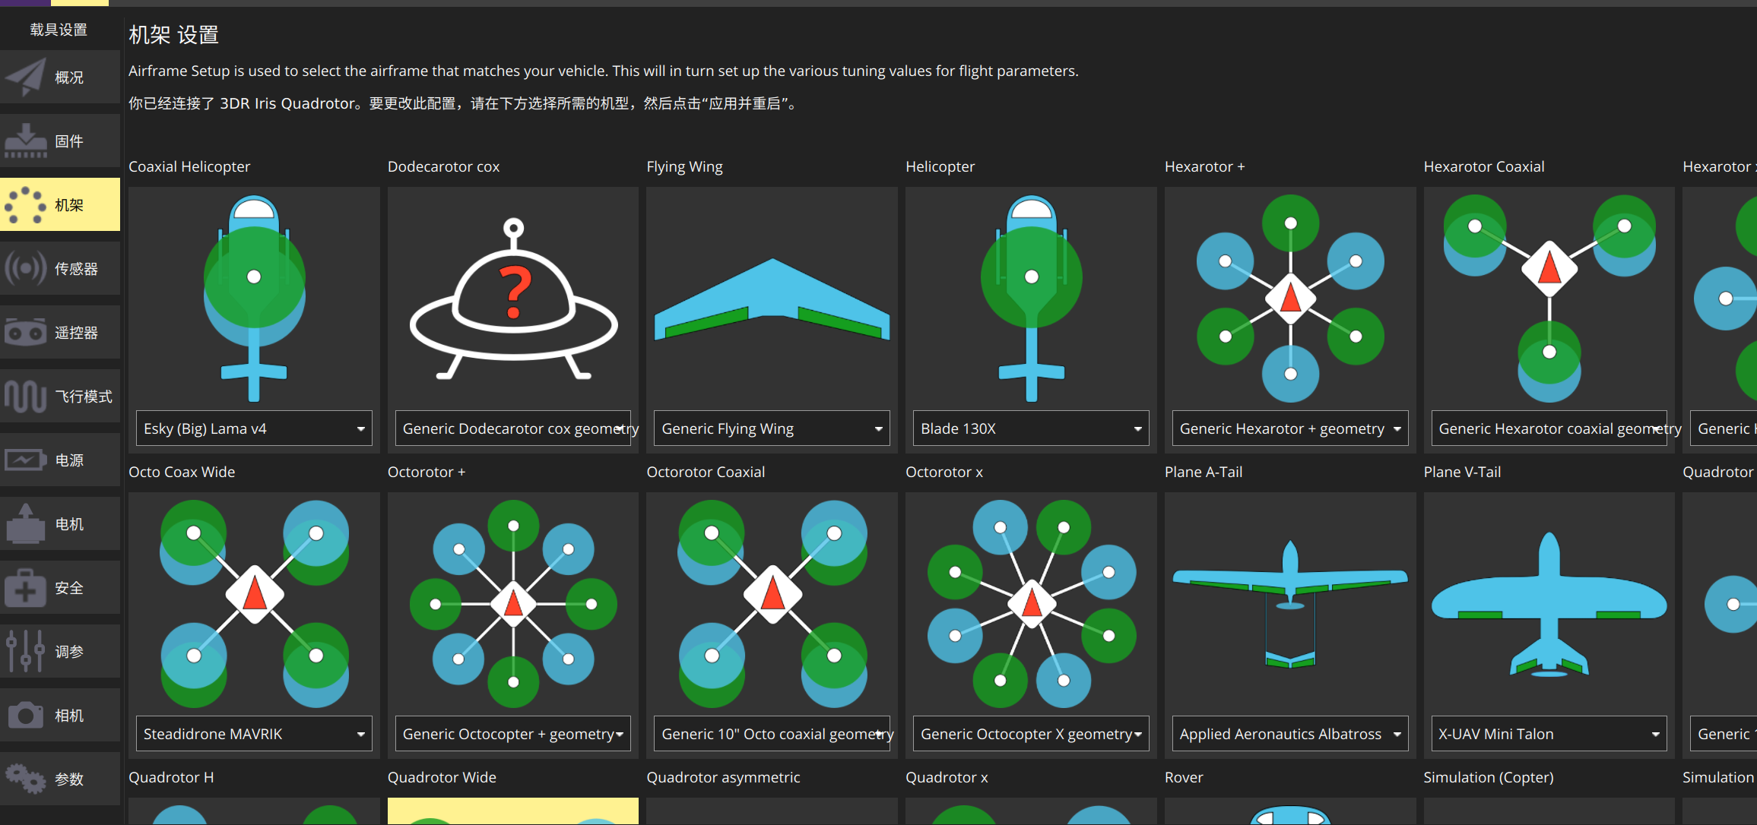
Task: Choose the Flying Wing airframe image
Action: tap(771, 299)
